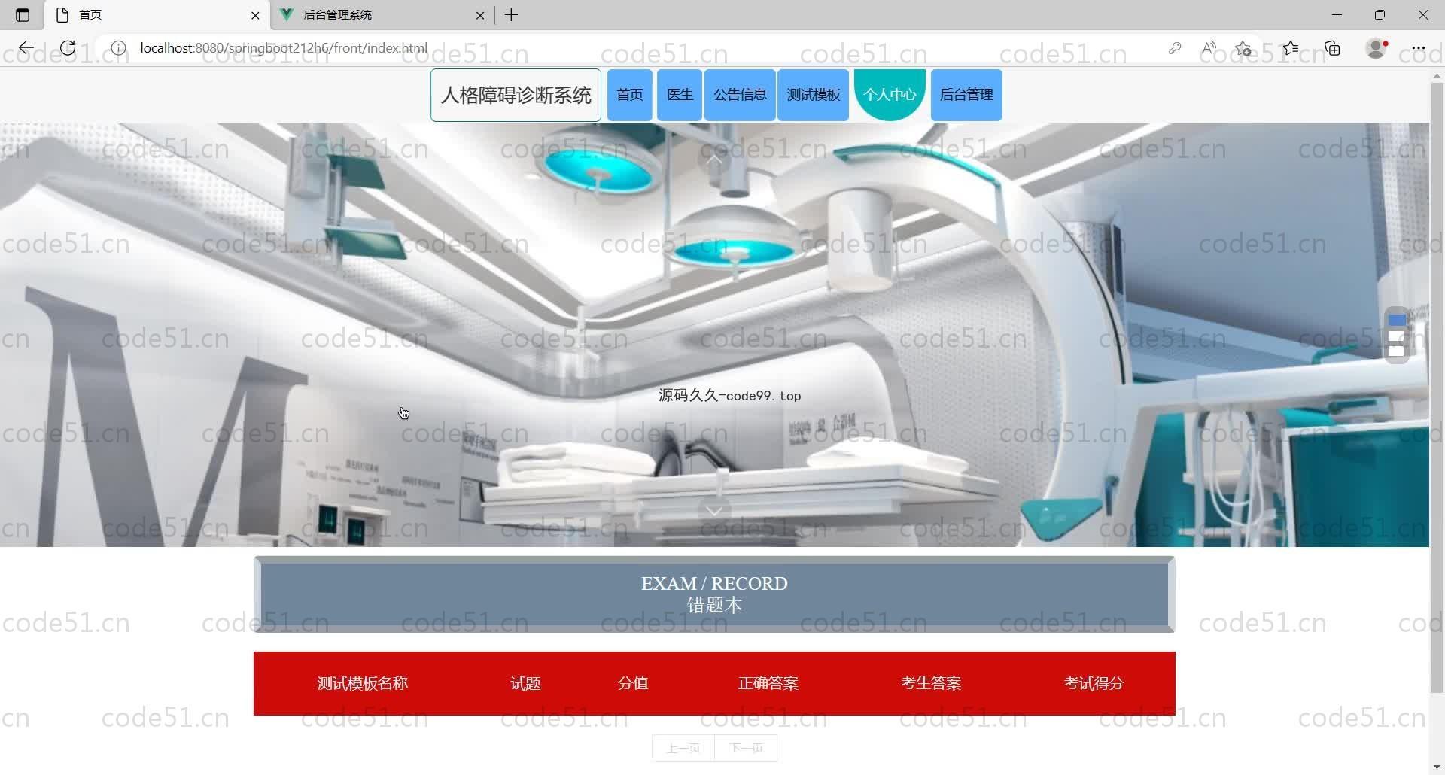Add this page to favorites star icon
Viewport: 1445px width, 775px height.
(x=1243, y=49)
